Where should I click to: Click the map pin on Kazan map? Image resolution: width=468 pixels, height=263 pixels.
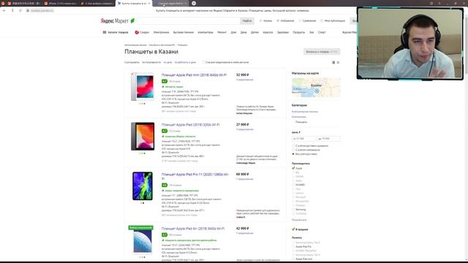click(x=317, y=91)
